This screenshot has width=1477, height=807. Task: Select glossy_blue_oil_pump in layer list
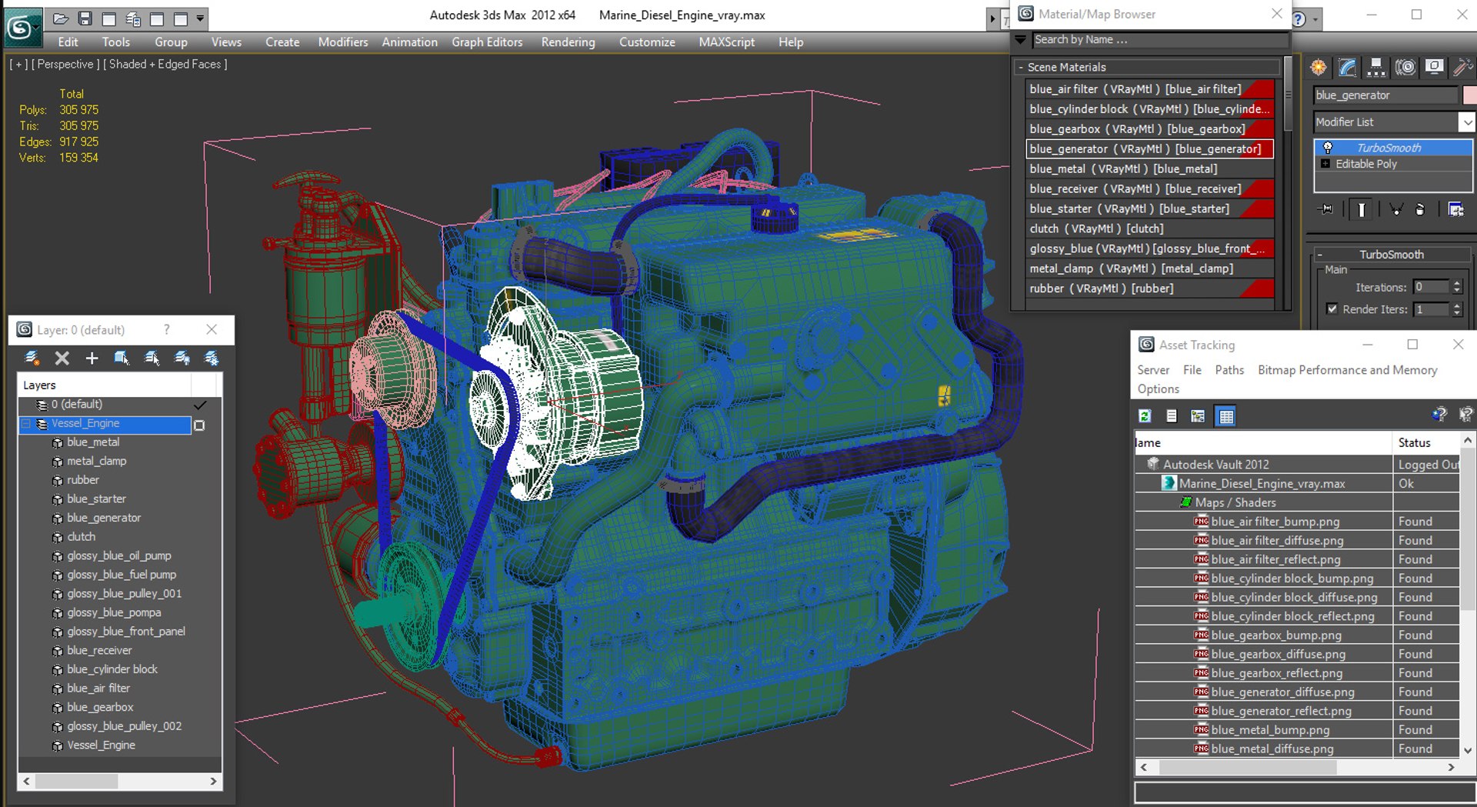coord(119,556)
